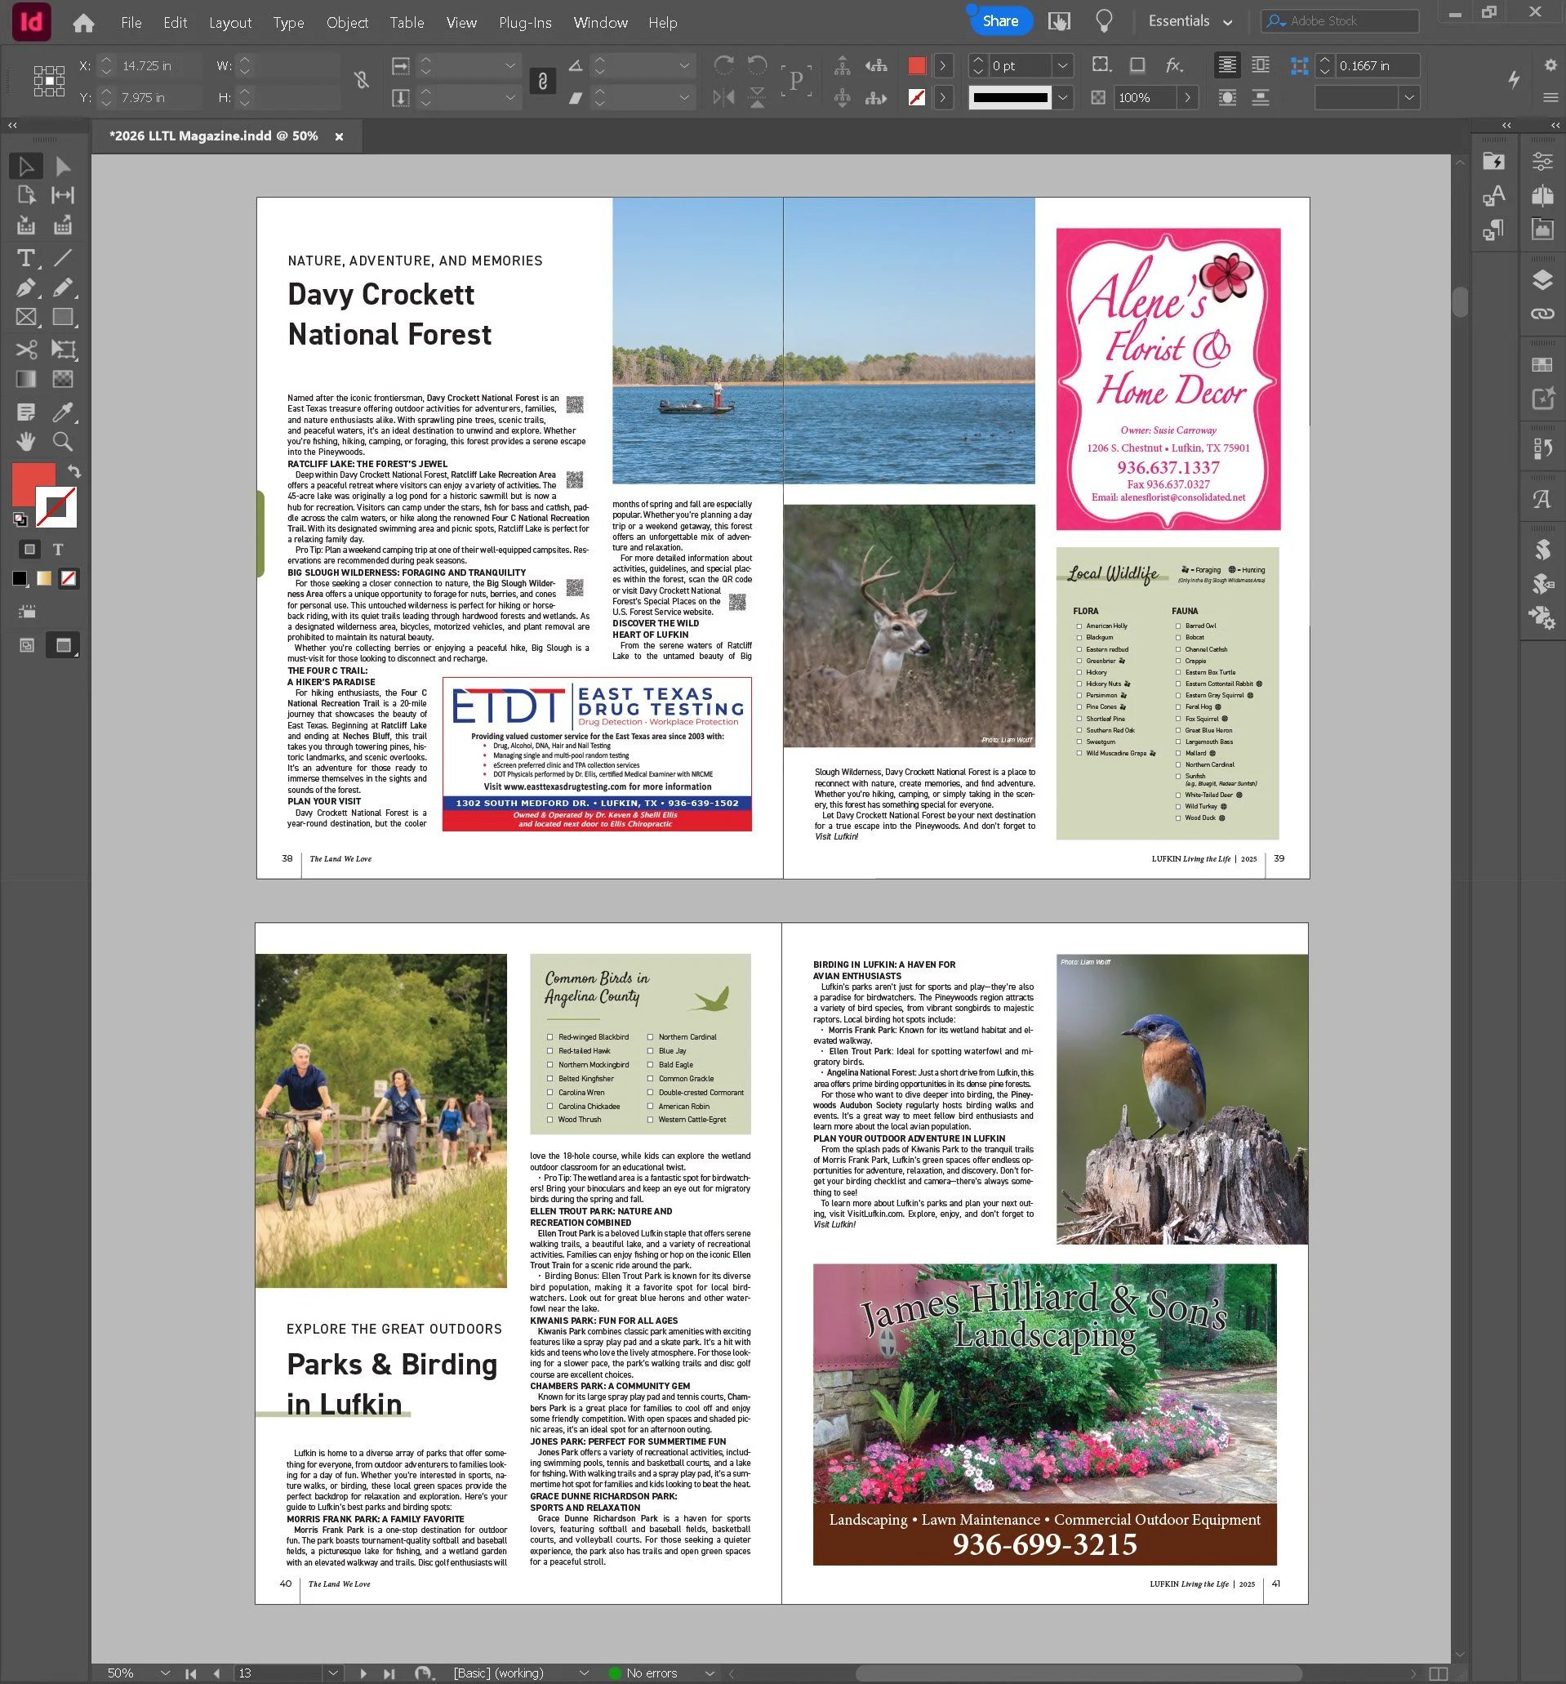The width and height of the screenshot is (1566, 1684).
Task: Click the Share button
Action: click(x=1000, y=21)
